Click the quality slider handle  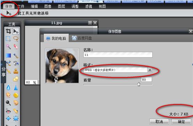click(139, 84)
